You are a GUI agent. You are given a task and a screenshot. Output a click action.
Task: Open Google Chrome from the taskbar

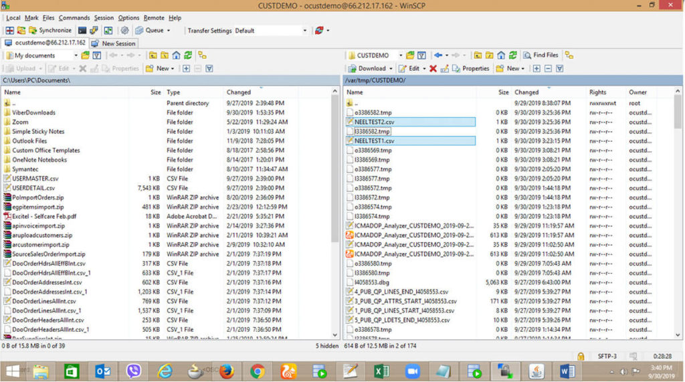[258, 371]
